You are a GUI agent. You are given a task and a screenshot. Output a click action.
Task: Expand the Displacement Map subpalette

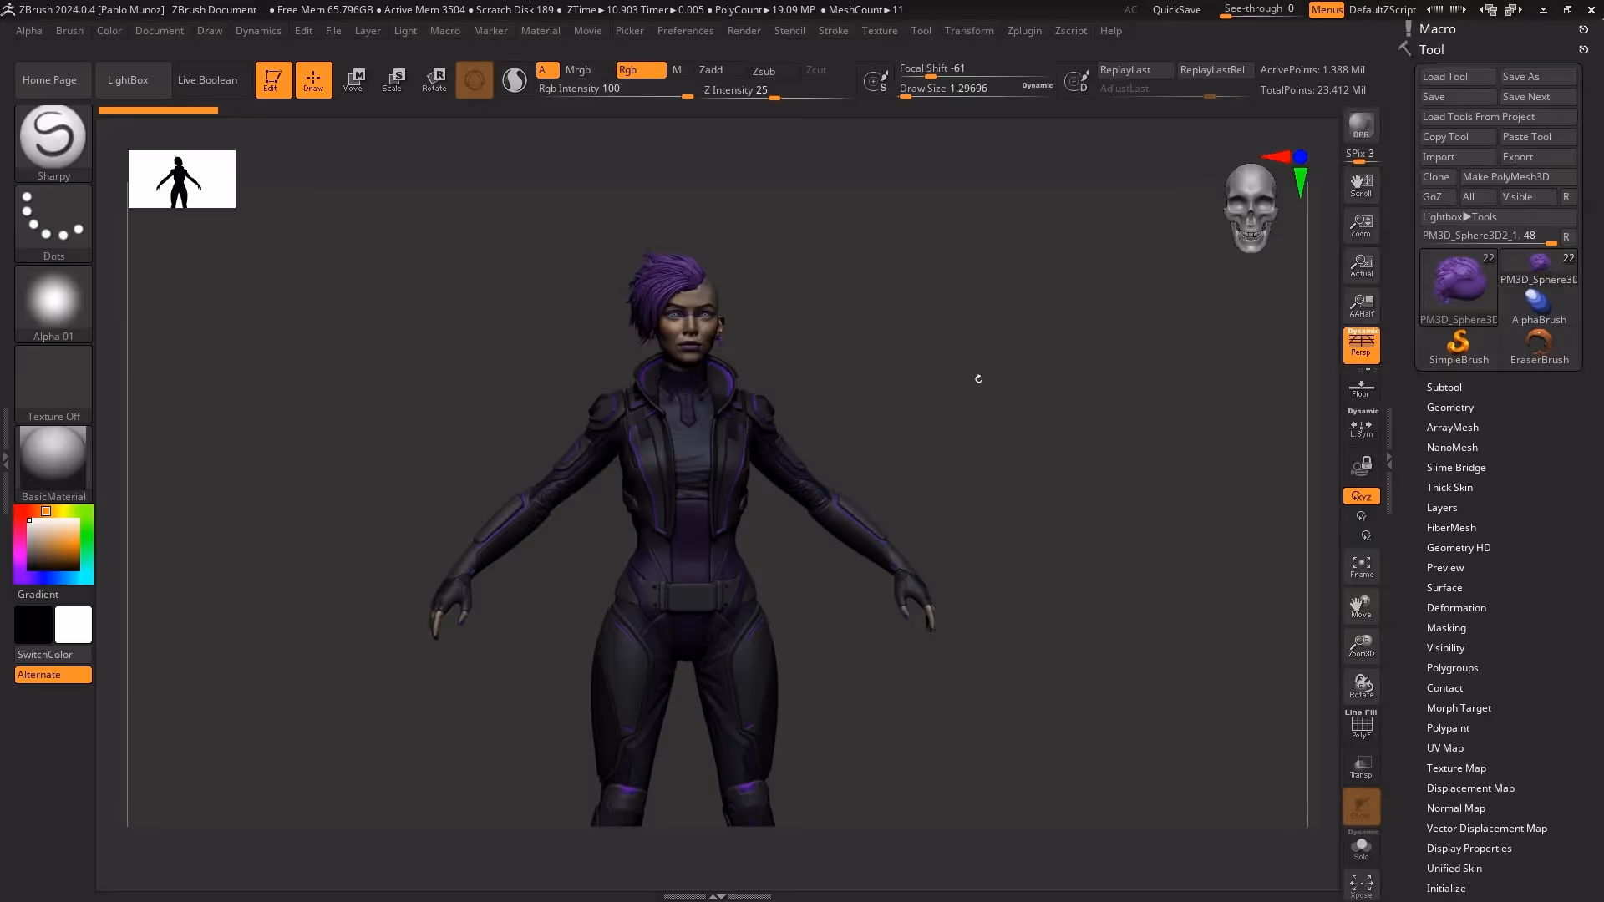[1470, 788]
